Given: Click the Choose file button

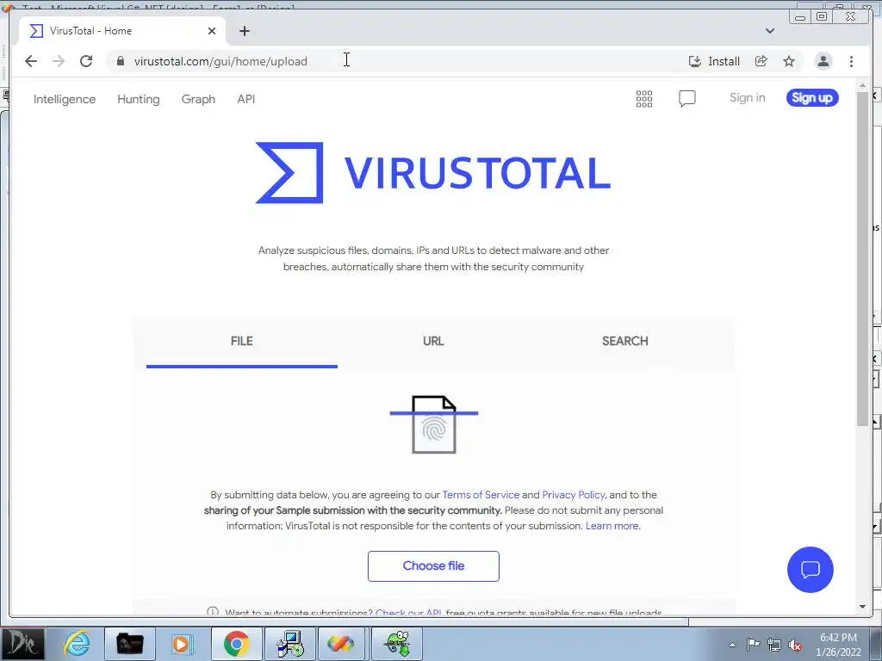Looking at the screenshot, I should coord(433,566).
